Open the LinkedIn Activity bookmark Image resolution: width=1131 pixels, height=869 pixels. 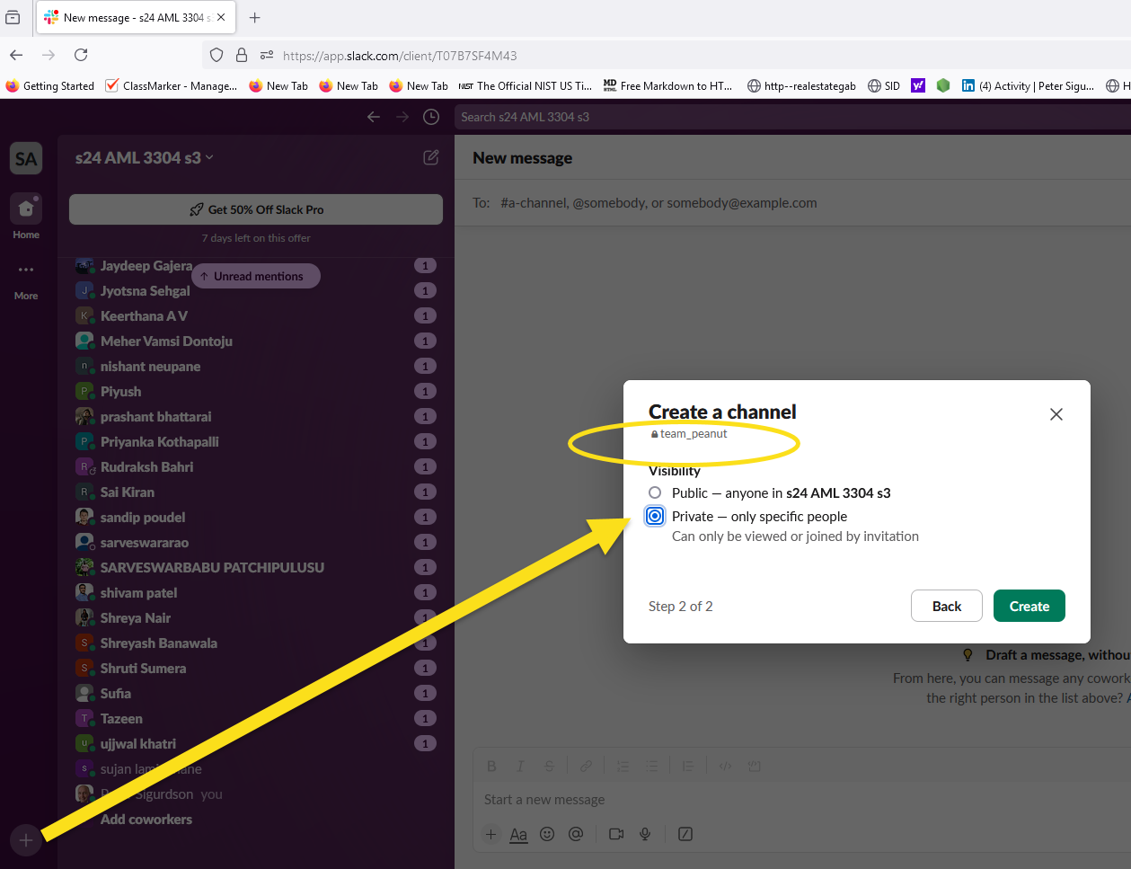click(1028, 85)
